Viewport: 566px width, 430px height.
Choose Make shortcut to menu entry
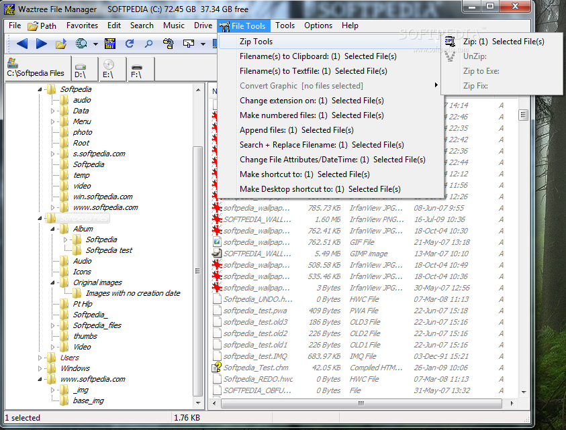(330, 174)
